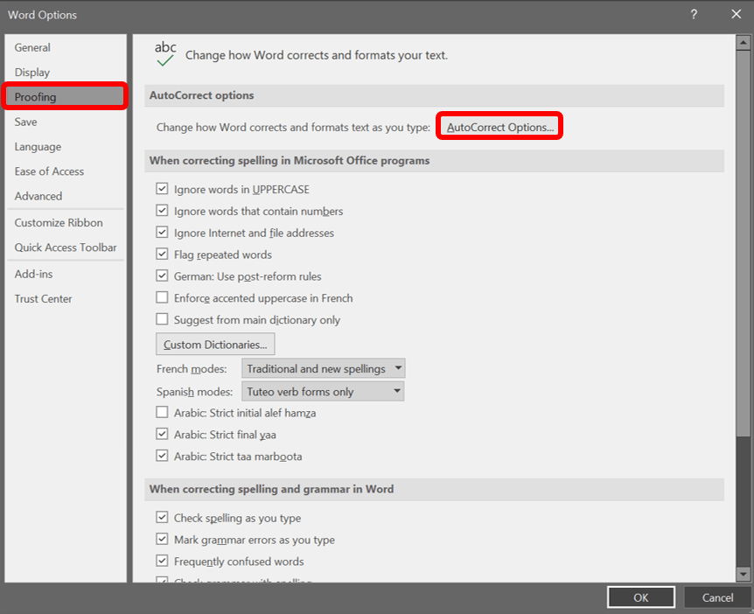Open the AutoCorrect Options button
Screen dimensions: 754x614
[499, 127]
